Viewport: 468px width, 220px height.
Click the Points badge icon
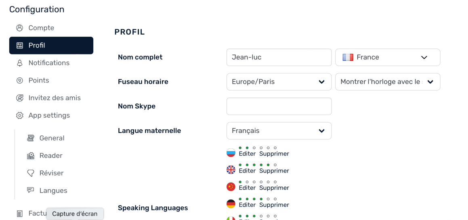(19, 81)
